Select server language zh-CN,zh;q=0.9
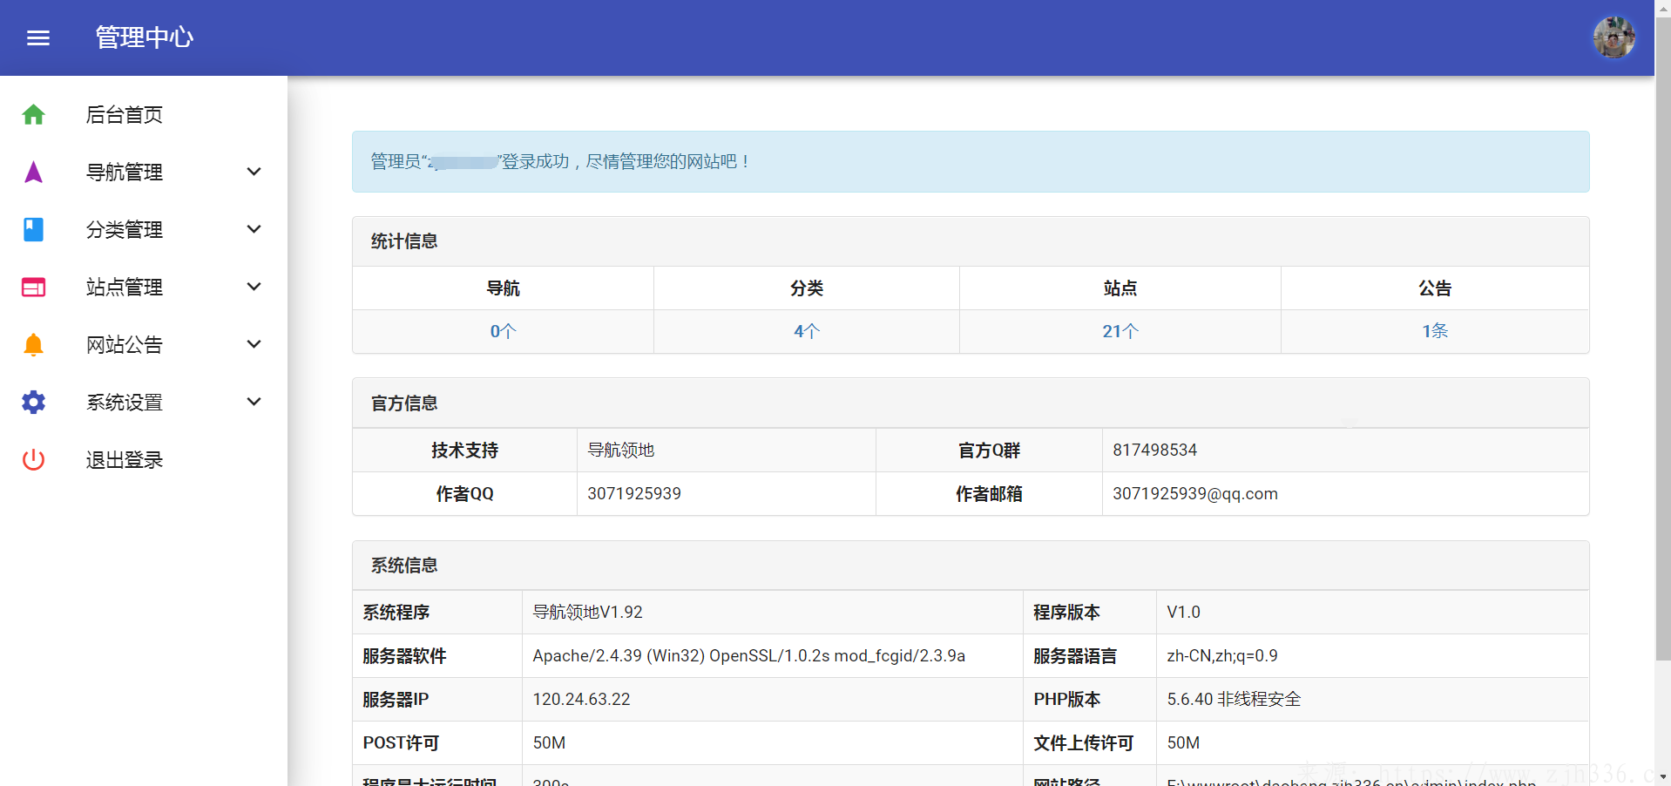1671x786 pixels. click(x=1373, y=656)
